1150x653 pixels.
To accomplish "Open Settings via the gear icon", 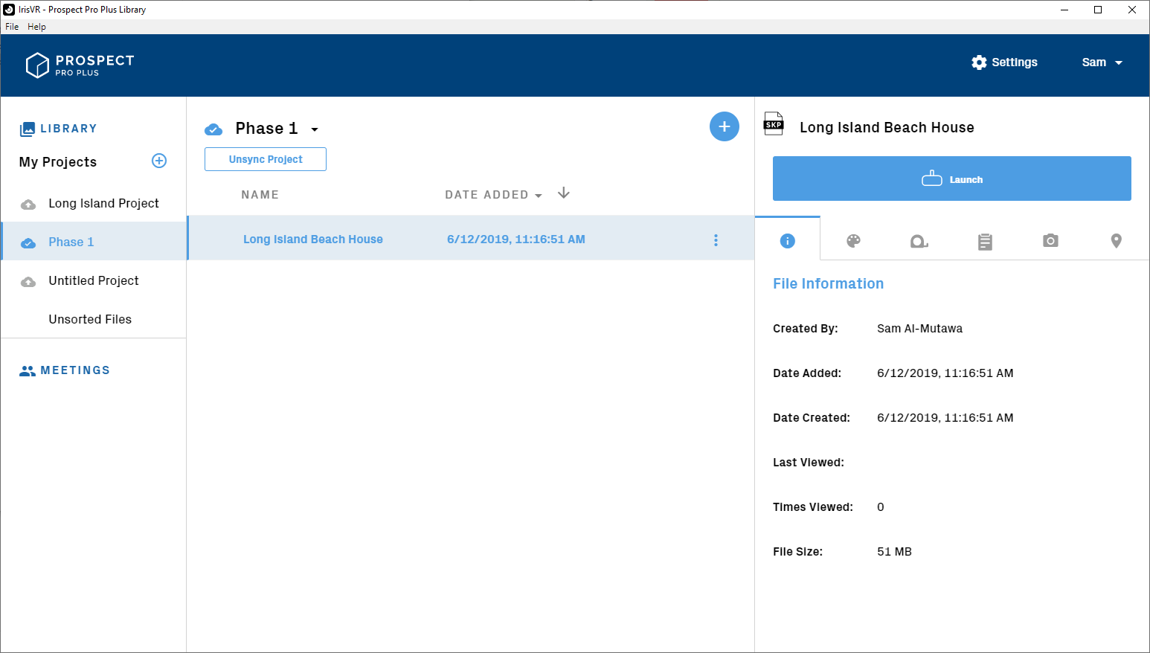I will (979, 62).
